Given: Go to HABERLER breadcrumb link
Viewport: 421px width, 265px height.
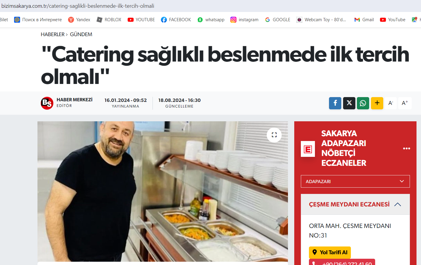Looking at the screenshot, I should pos(53,34).
